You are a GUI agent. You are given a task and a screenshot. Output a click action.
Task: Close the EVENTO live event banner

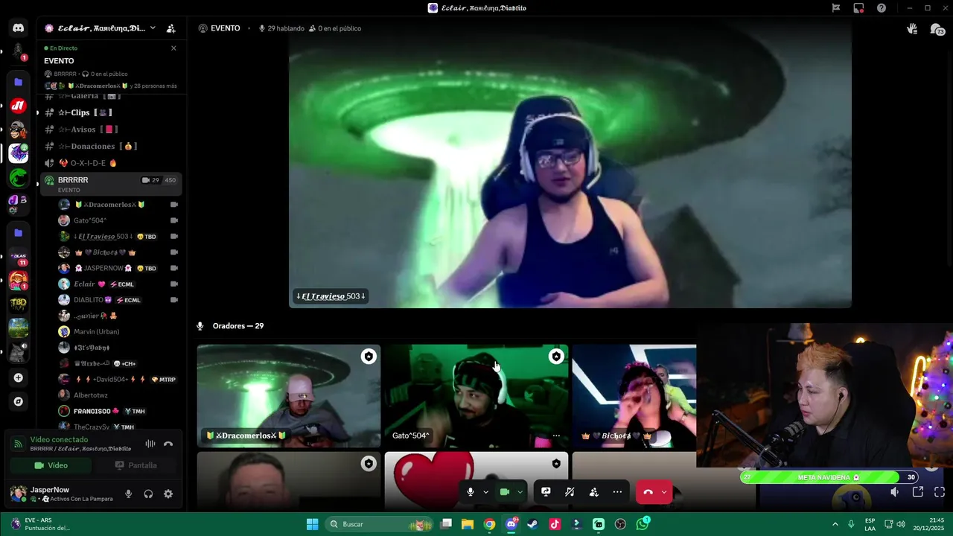coord(173,48)
